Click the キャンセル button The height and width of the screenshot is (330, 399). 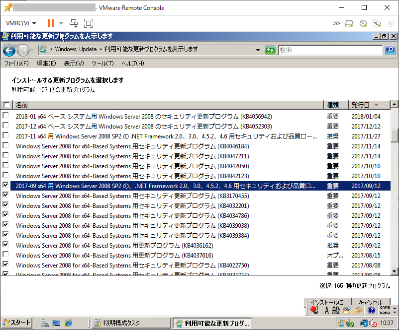point(371,302)
